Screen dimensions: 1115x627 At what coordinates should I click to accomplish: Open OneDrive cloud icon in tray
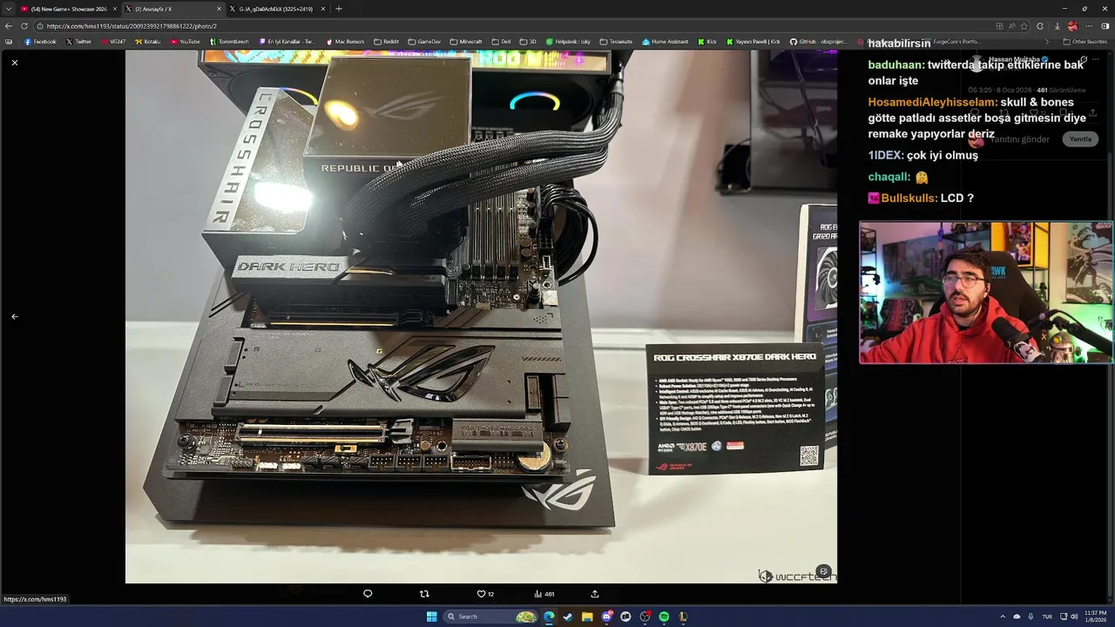1017,617
